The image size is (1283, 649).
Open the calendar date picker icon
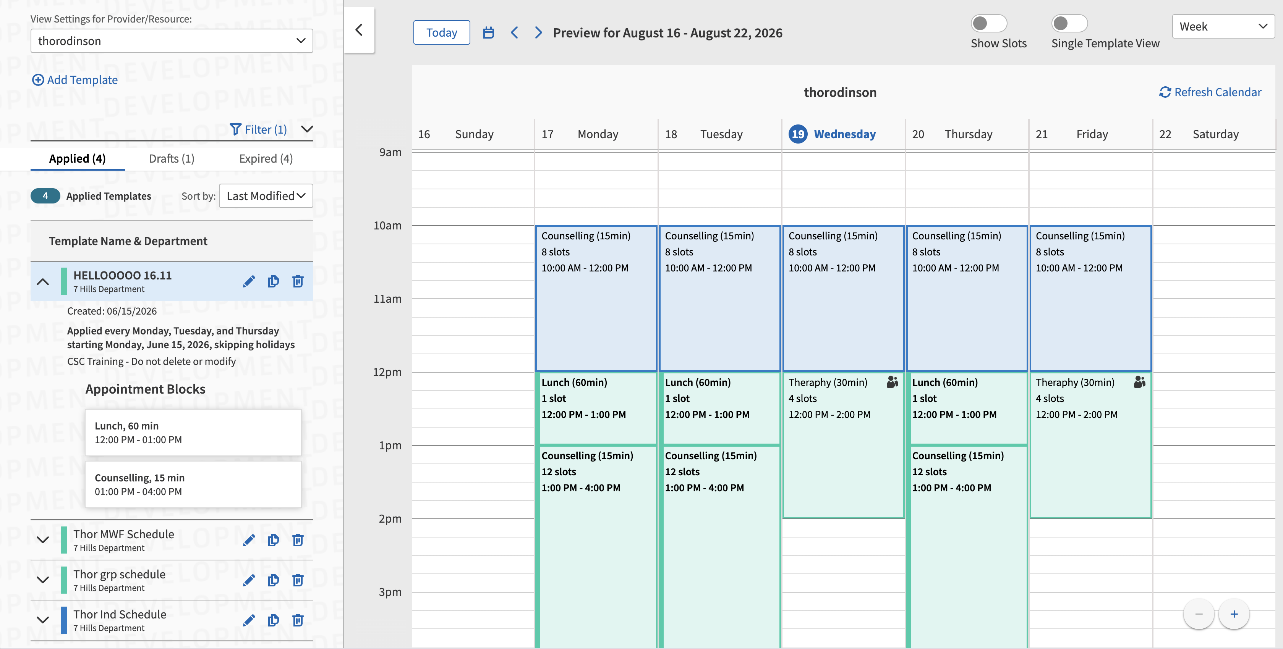tap(489, 33)
